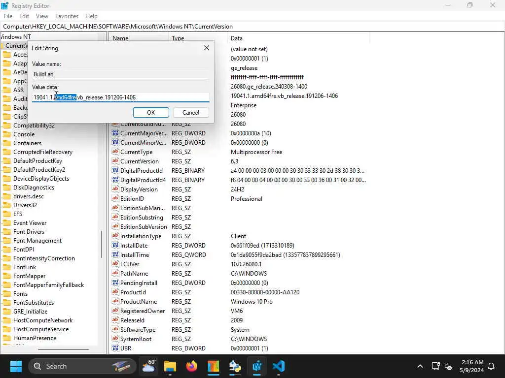Click the InstallTime QWORD icon
Screen dimensions: 505x378
click(115, 254)
